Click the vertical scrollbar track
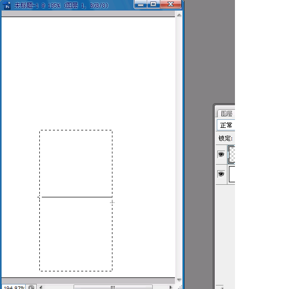 tap(179, 148)
